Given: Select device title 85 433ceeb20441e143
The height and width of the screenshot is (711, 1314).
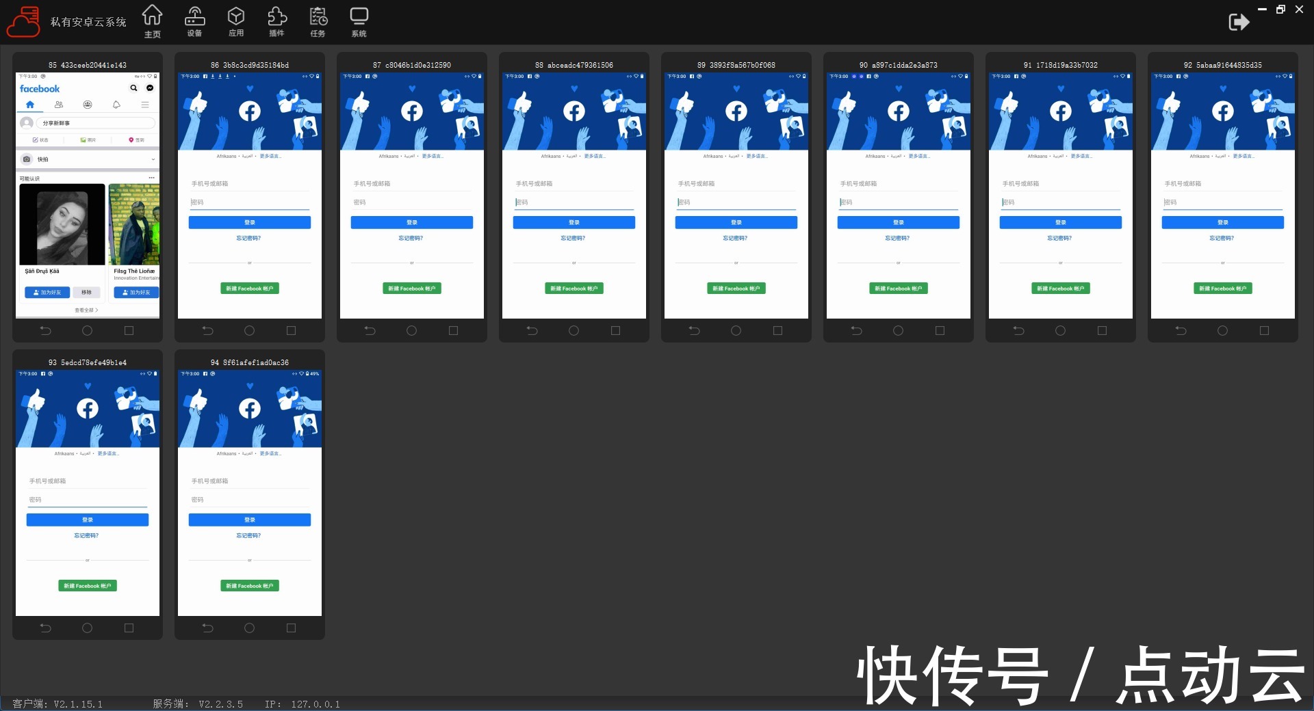Looking at the screenshot, I should coord(88,65).
